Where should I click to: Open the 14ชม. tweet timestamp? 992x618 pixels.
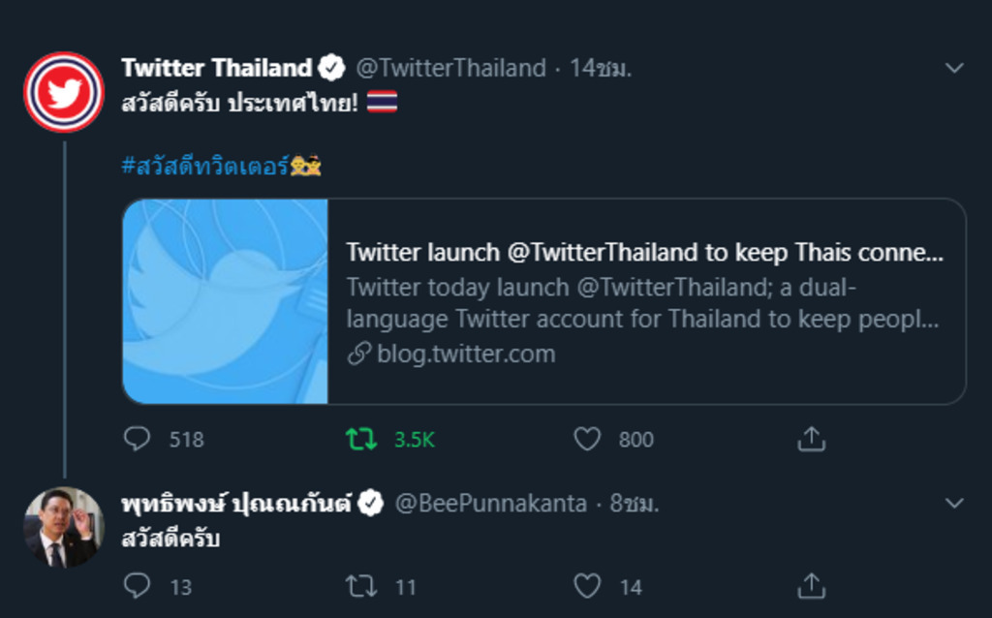(x=600, y=69)
